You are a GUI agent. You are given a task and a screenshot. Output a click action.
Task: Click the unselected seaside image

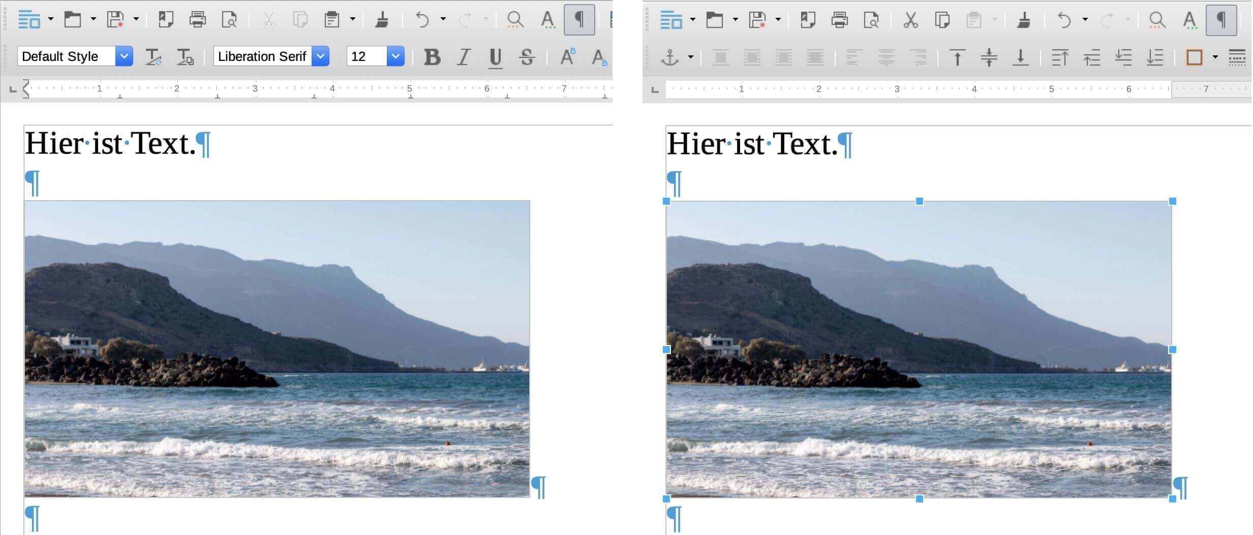click(277, 349)
